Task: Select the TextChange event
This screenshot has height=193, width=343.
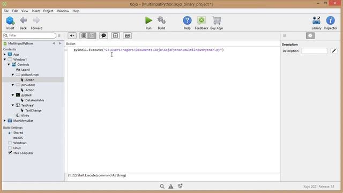Action: [33, 110]
